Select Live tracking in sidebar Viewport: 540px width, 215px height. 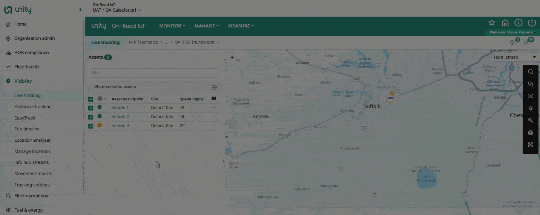point(27,95)
